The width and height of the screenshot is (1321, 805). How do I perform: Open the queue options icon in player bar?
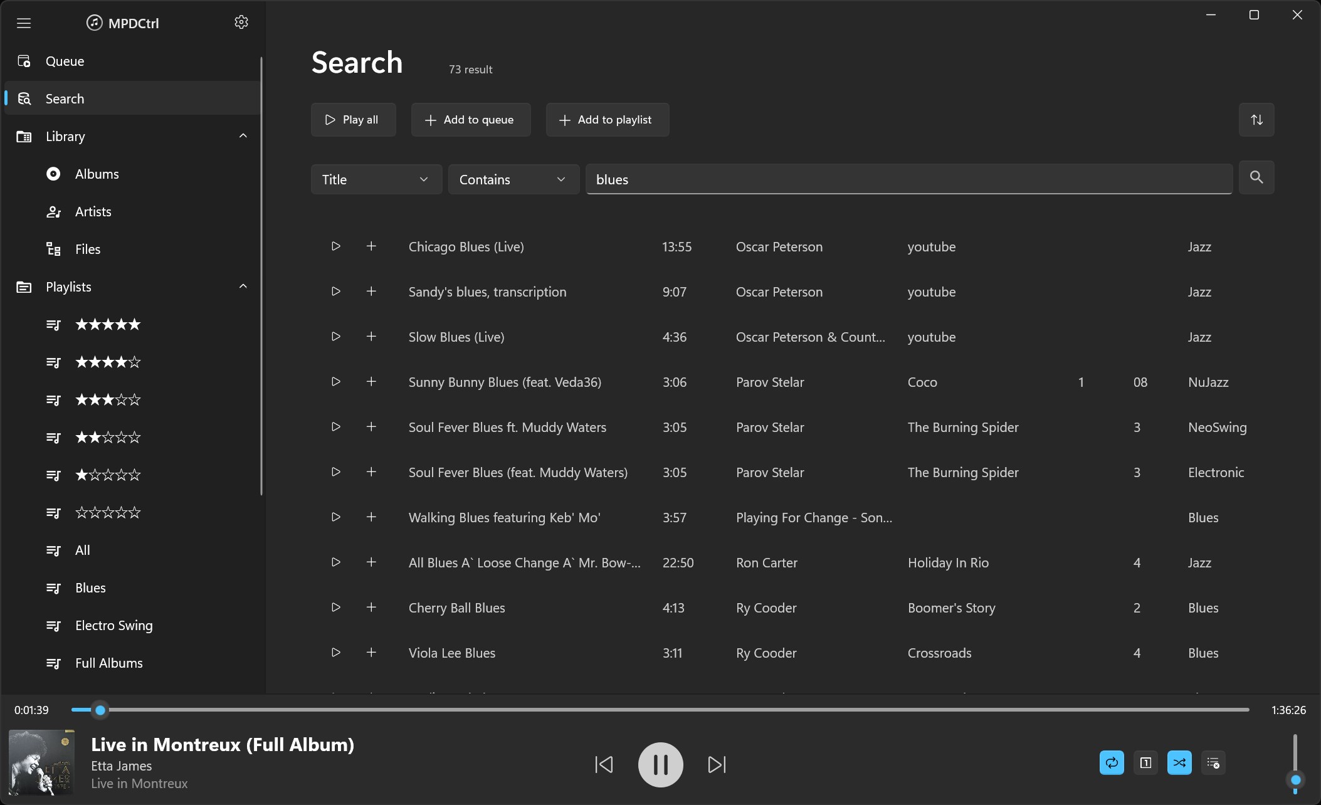(1213, 763)
